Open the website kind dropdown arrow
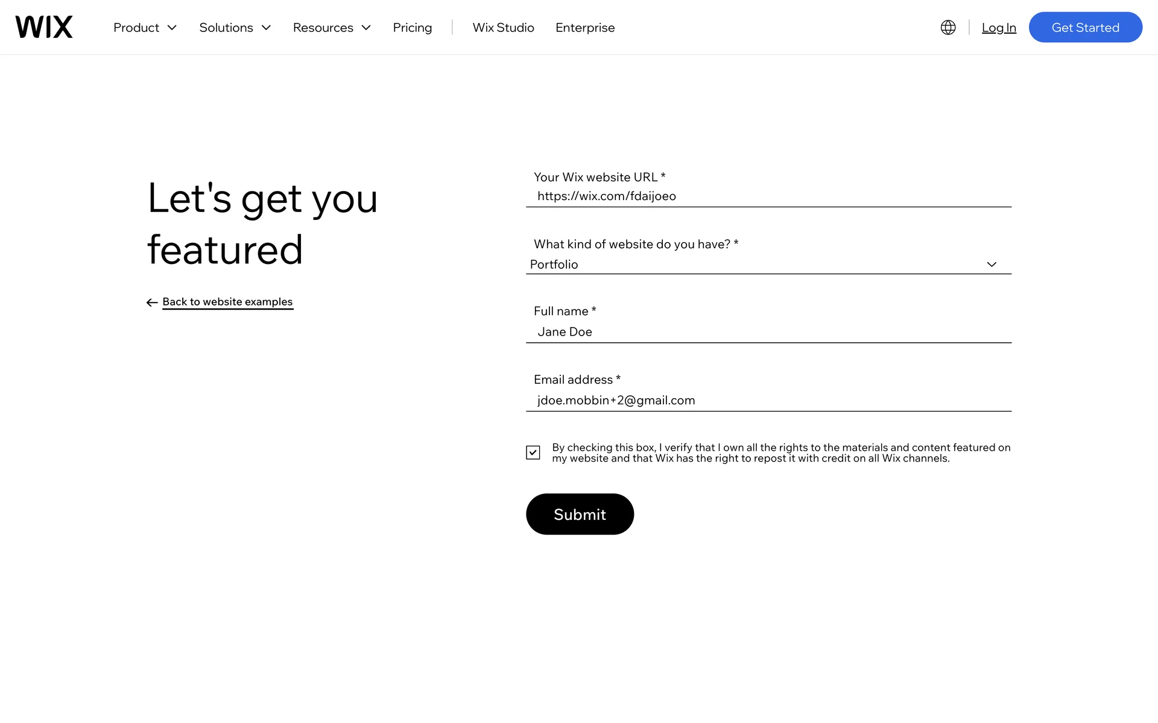 [x=992, y=264]
